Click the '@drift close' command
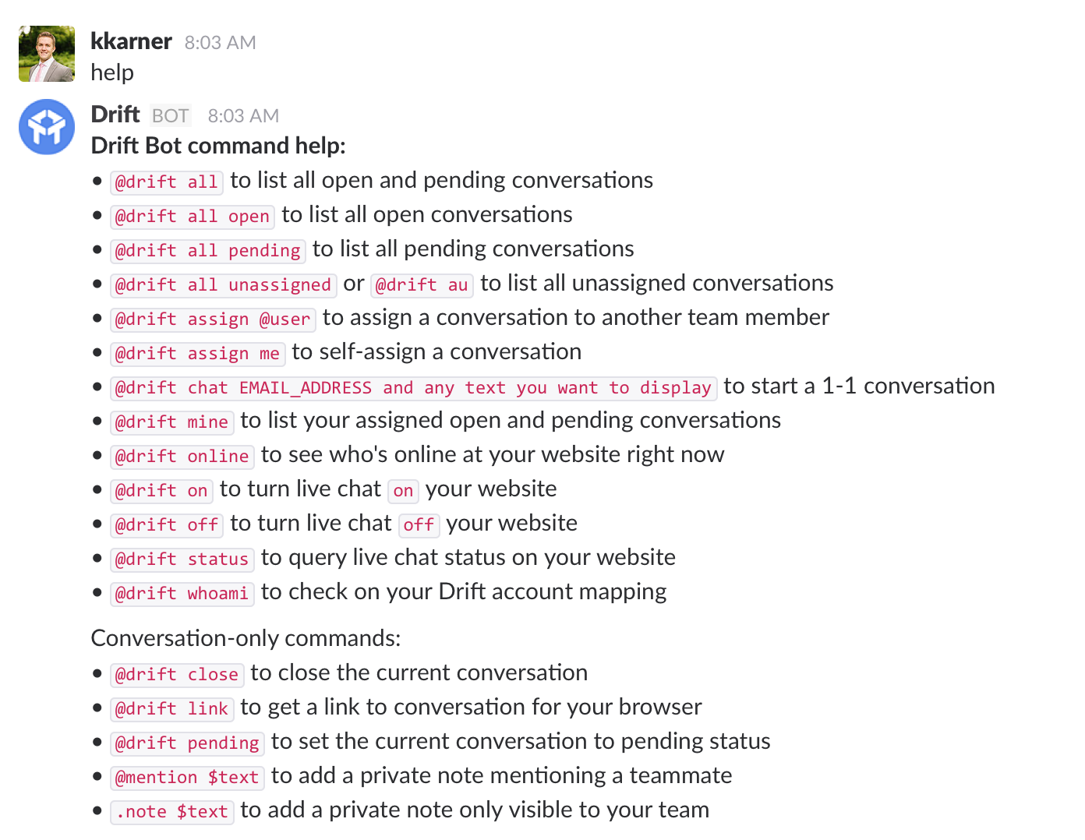 pos(177,674)
